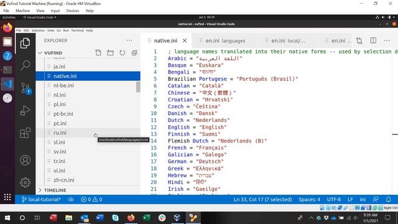Switch to native.ini tab

coord(165,40)
